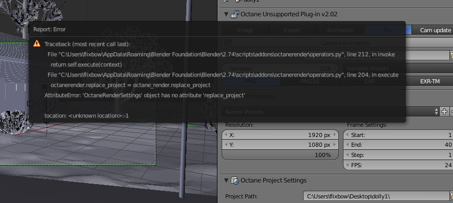Enable the PNG16 output format
This screenshot has width=453, height=203.
(x=310, y=81)
